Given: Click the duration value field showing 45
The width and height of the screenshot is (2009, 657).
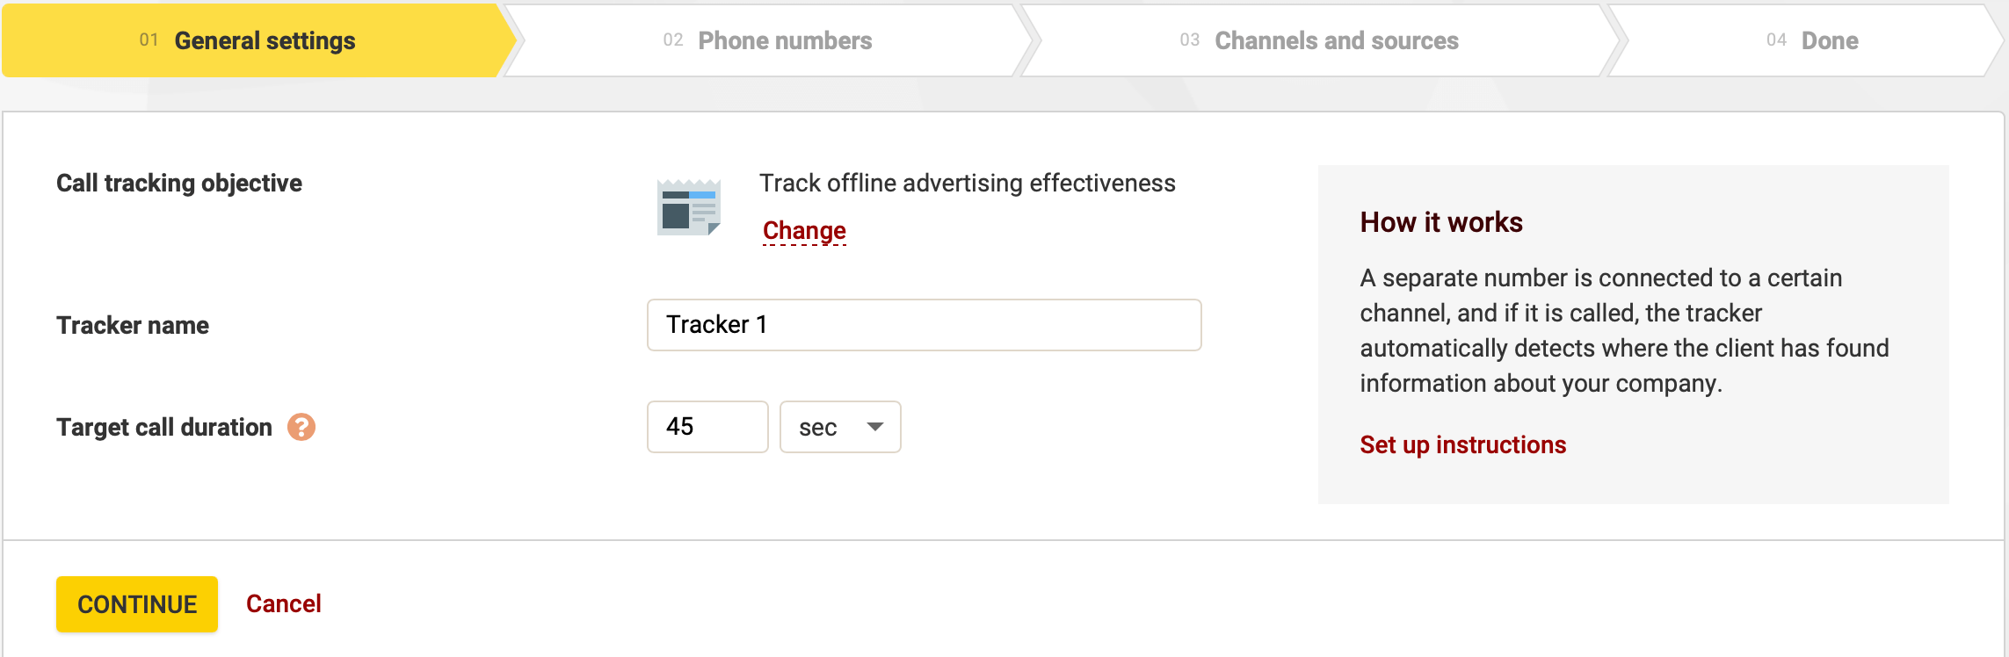Looking at the screenshot, I should pos(707,427).
